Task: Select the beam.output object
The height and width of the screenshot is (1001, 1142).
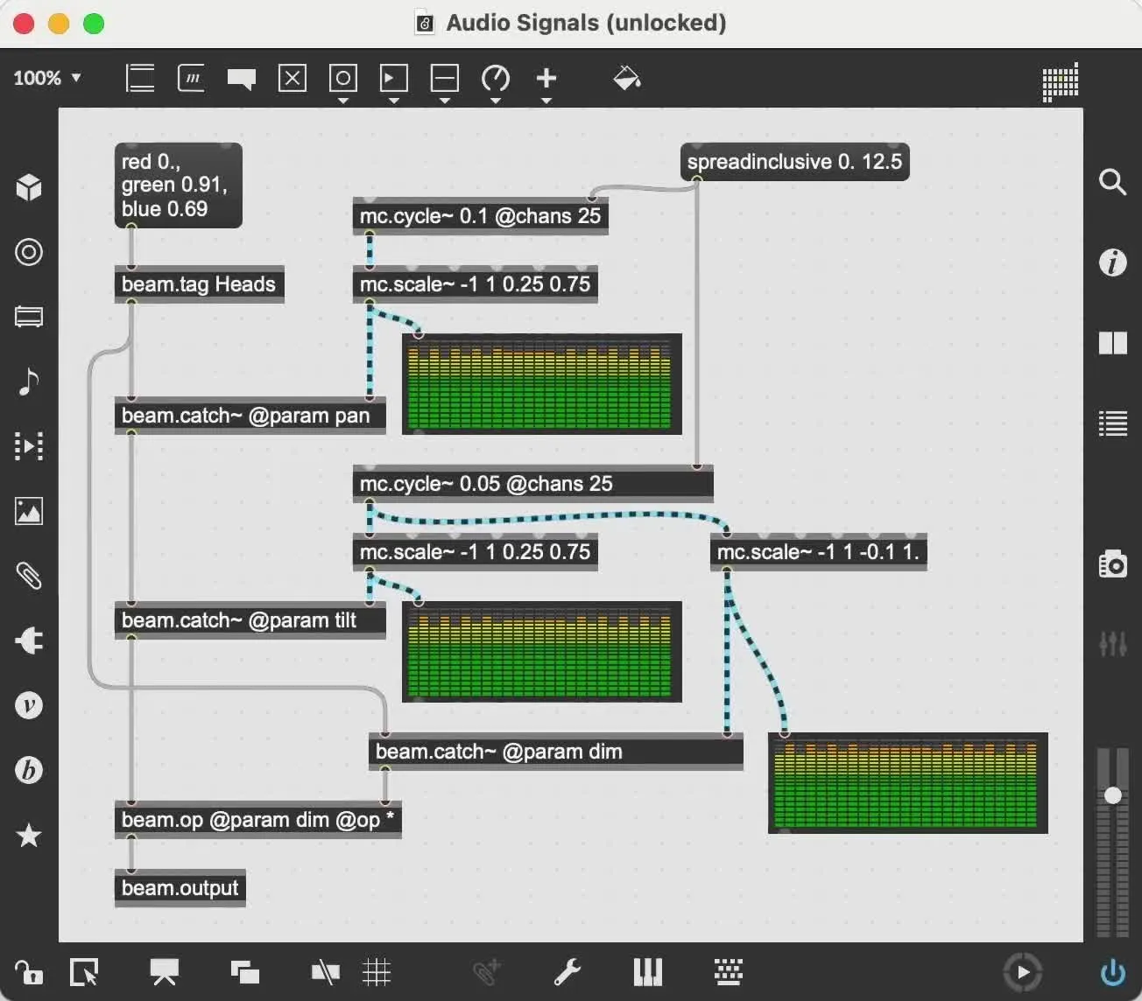Action: click(x=180, y=888)
